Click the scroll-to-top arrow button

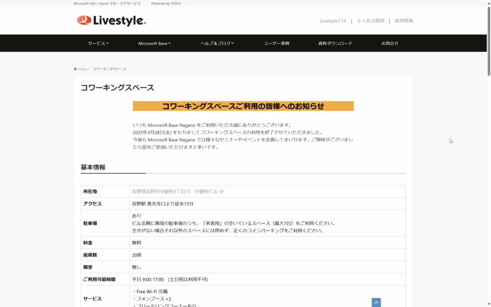tap(376, 302)
